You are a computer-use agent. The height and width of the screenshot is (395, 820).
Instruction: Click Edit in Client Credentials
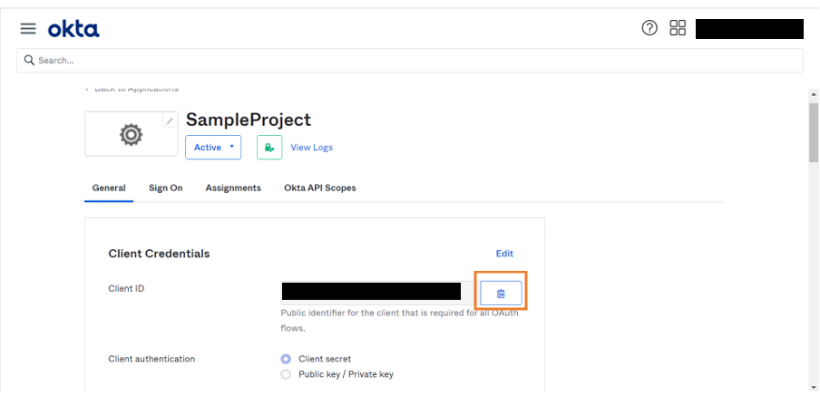504,254
